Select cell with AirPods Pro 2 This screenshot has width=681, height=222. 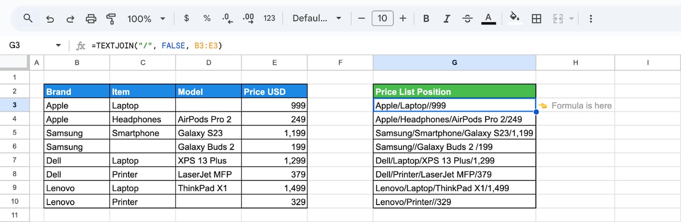coord(208,119)
